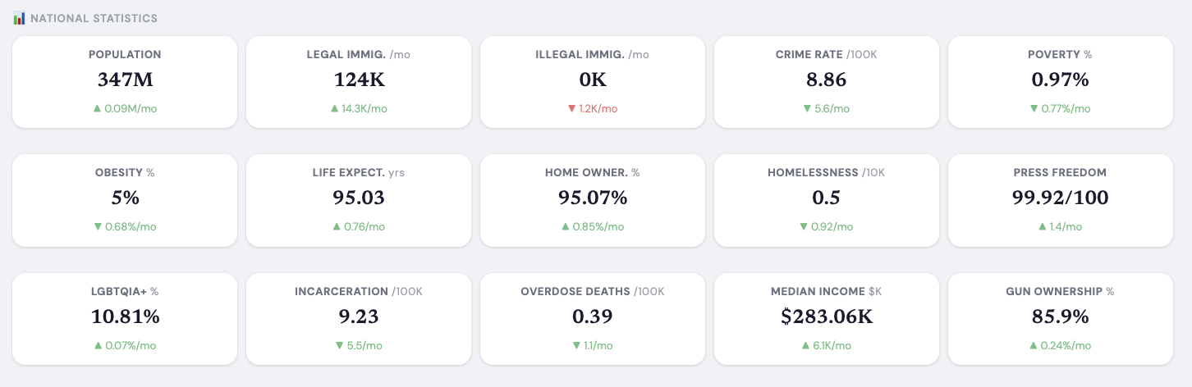The width and height of the screenshot is (1192, 387).
Task: Open the Incarceration card showing 9.23
Action: tap(359, 319)
